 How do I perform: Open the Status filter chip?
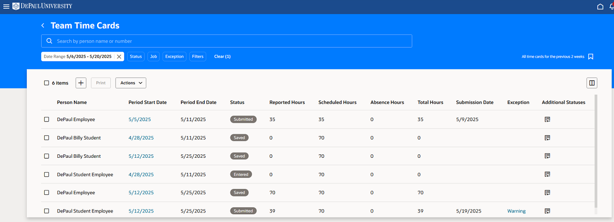135,56
